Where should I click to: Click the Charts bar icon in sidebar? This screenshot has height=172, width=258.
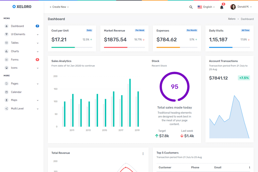6,51
